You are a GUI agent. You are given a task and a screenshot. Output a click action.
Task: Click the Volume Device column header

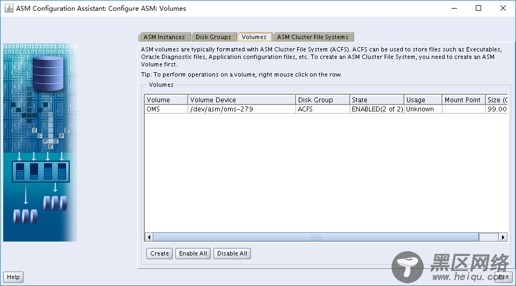(x=242, y=100)
